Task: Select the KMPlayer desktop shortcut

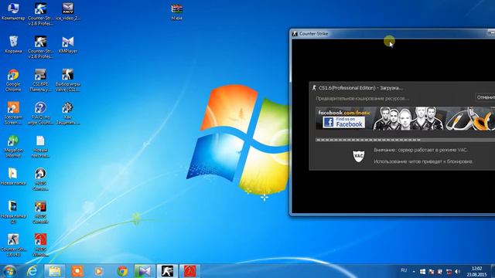Action: pyautogui.click(x=68, y=44)
